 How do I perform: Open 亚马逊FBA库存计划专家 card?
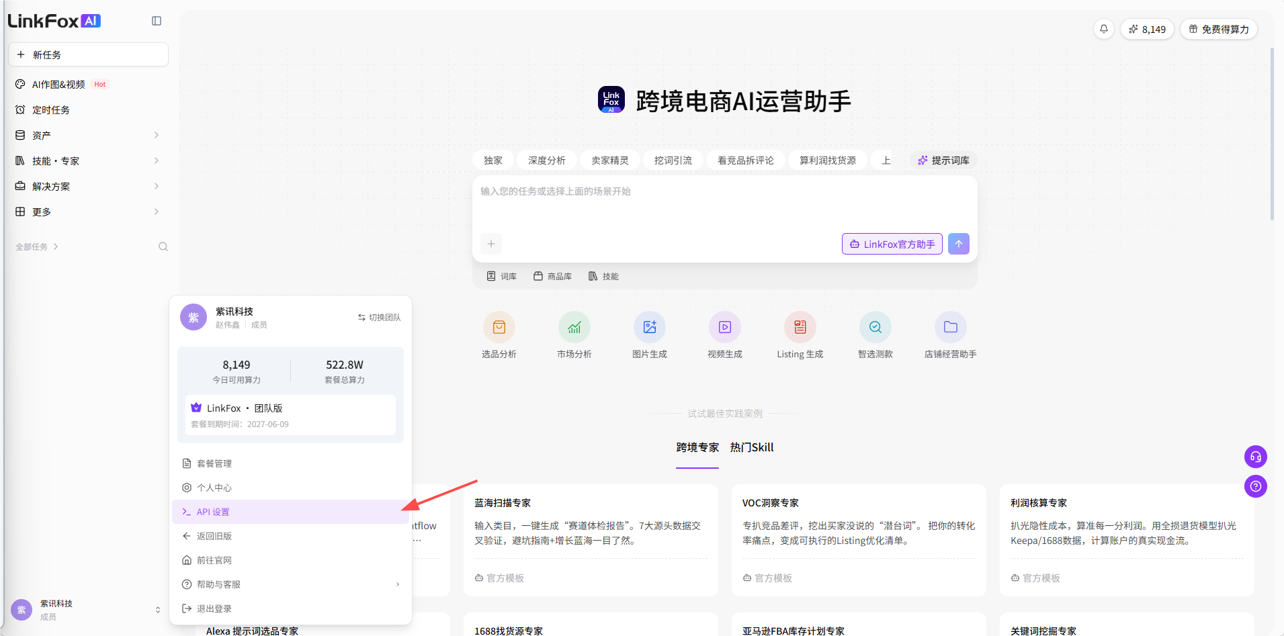tap(859, 625)
